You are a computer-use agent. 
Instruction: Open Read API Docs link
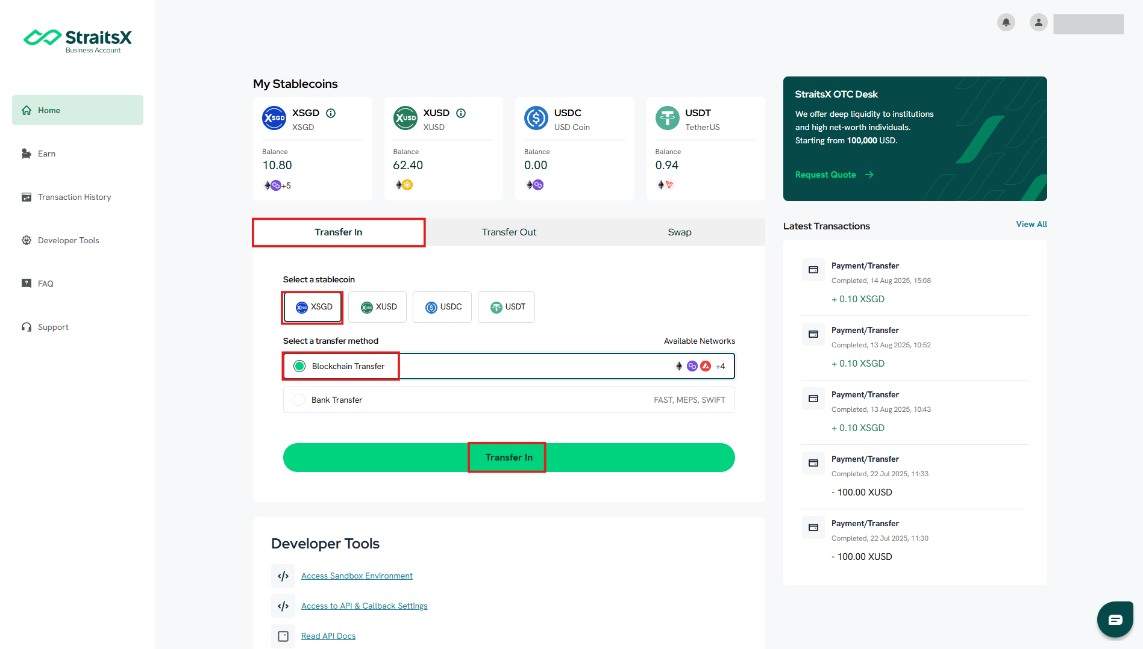click(x=328, y=636)
